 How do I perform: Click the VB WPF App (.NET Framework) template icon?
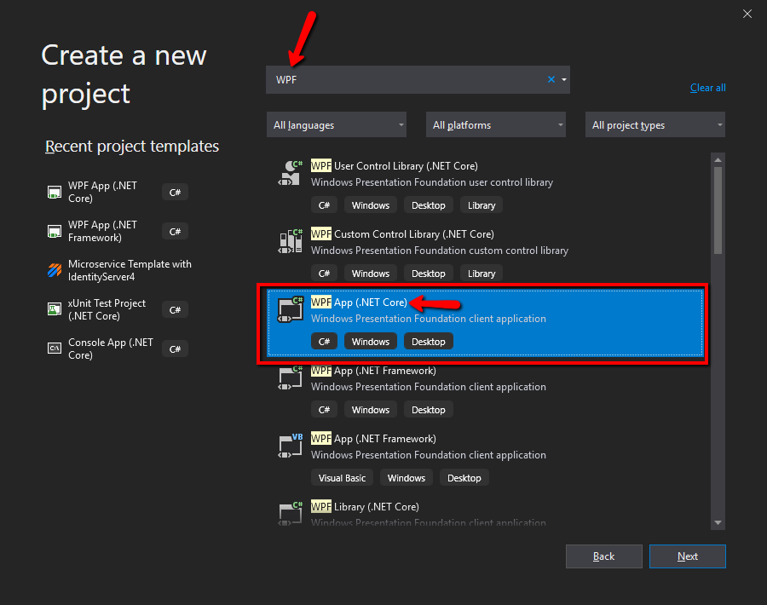(290, 446)
